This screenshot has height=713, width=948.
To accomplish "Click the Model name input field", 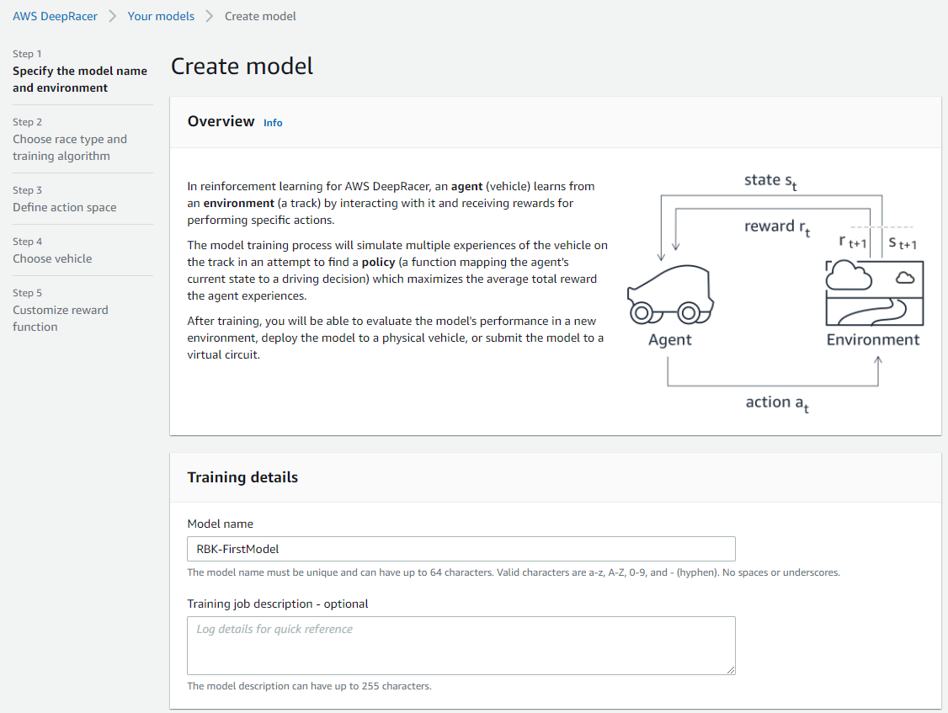I will click(461, 549).
